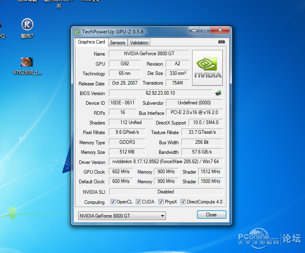Click the Close button in GPU-Z

tap(212, 214)
